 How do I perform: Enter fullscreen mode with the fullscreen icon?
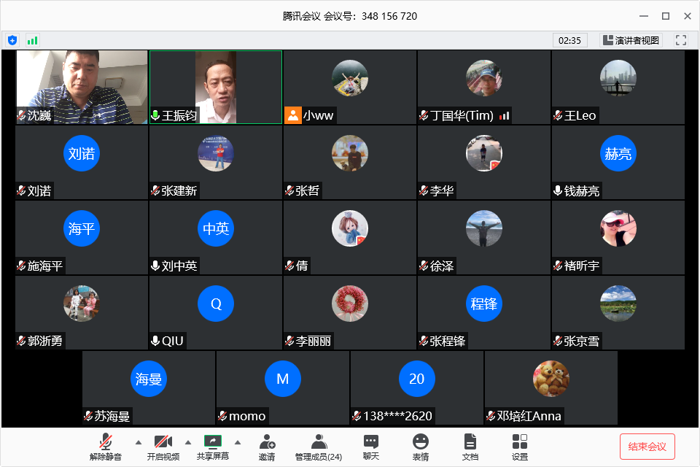pos(681,40)
